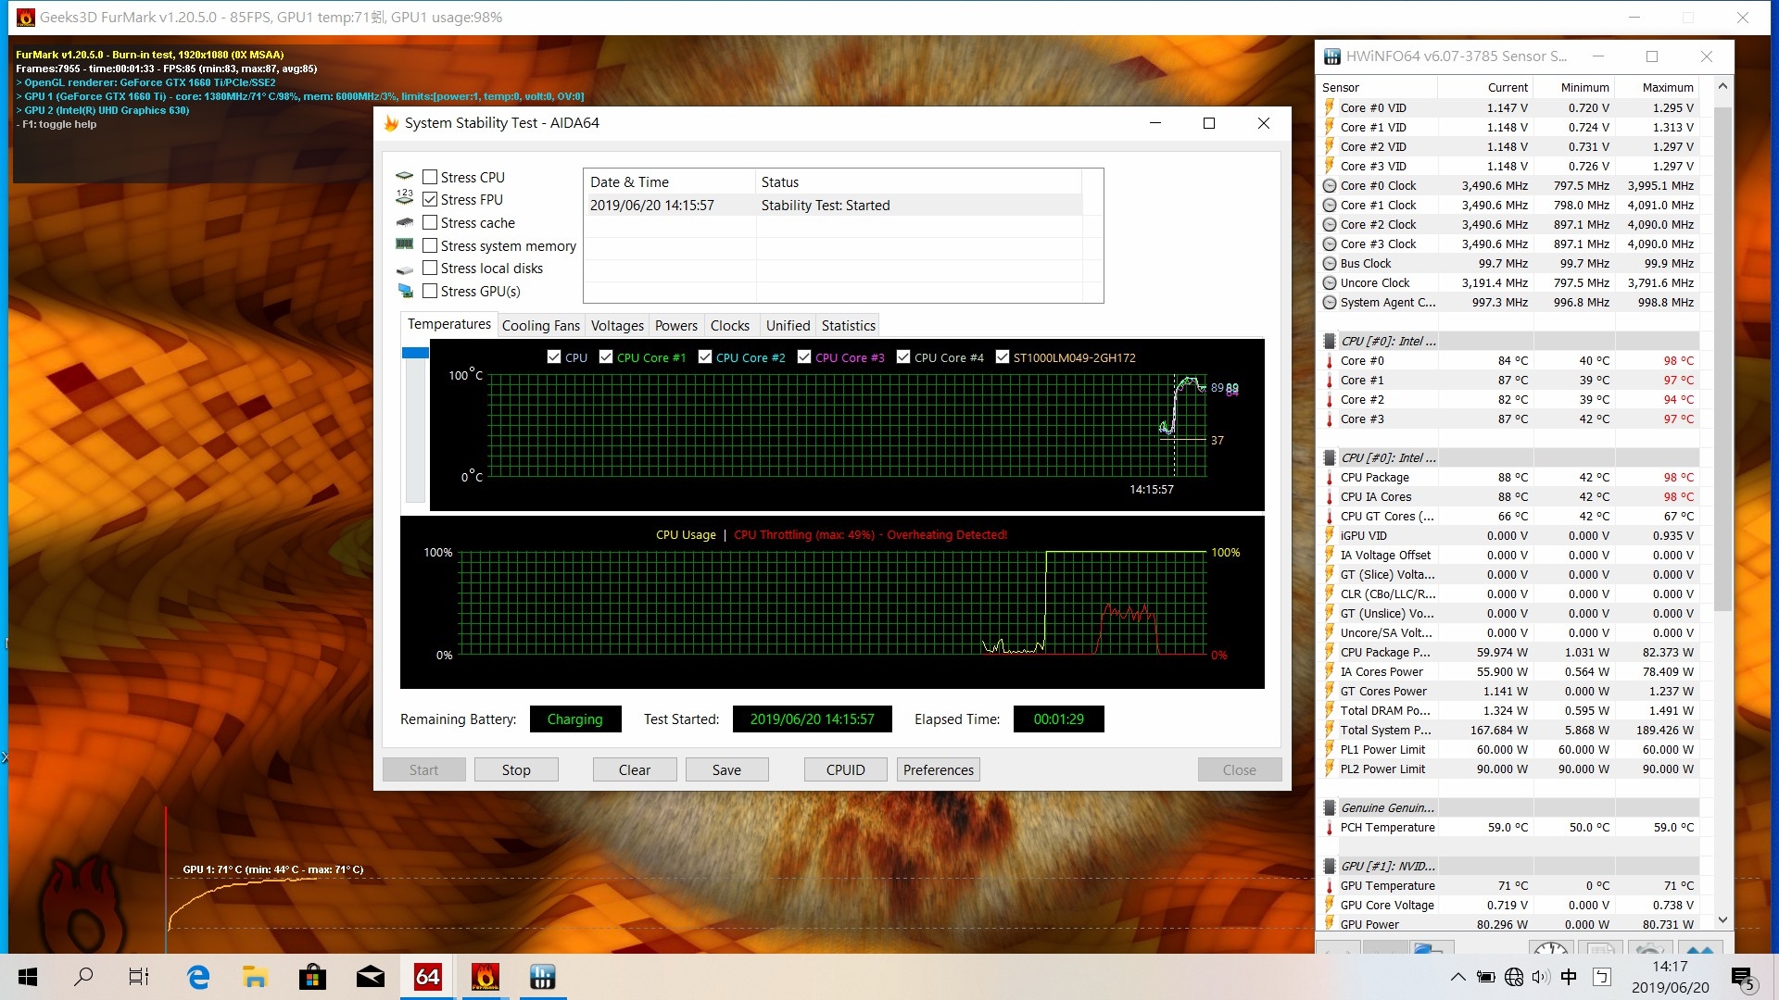
Task: Uncheck the CPU Core #3 graph checkbox
Action: tap(804, 356)
